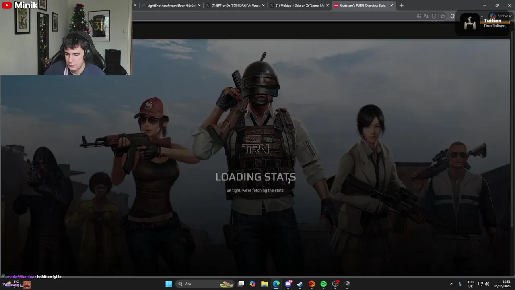The image size is (515, 290).
Task: Open the network tray icon
Action: (480, 284)
